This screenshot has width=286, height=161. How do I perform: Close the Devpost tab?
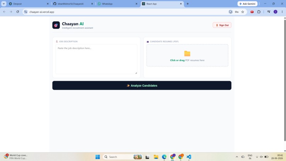coord(48,4)
